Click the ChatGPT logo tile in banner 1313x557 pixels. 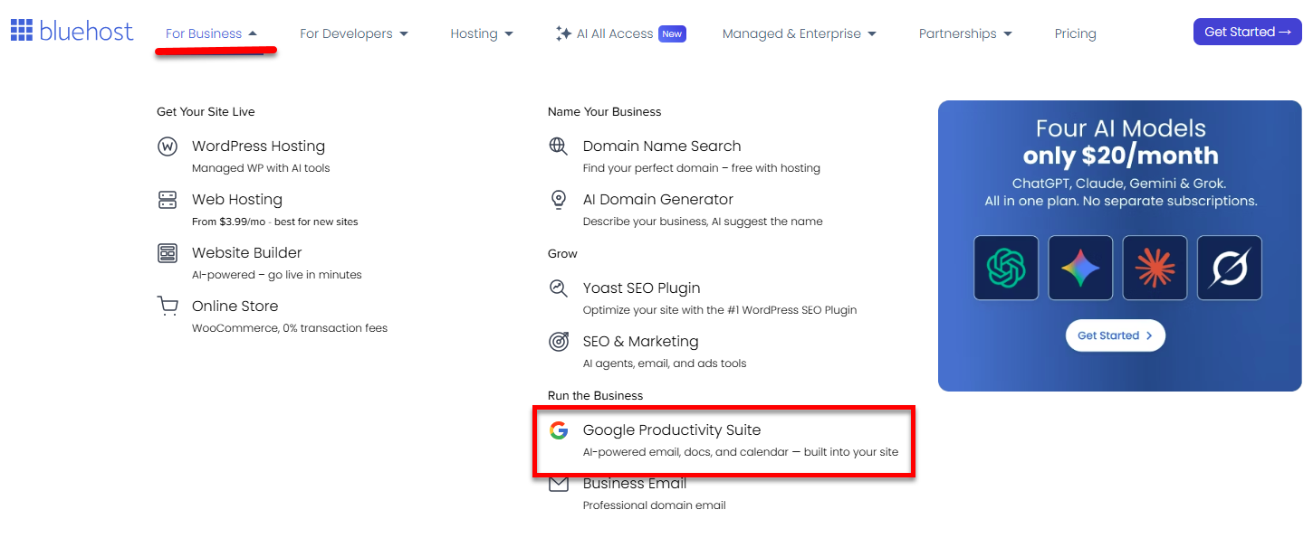(1006, 268)
